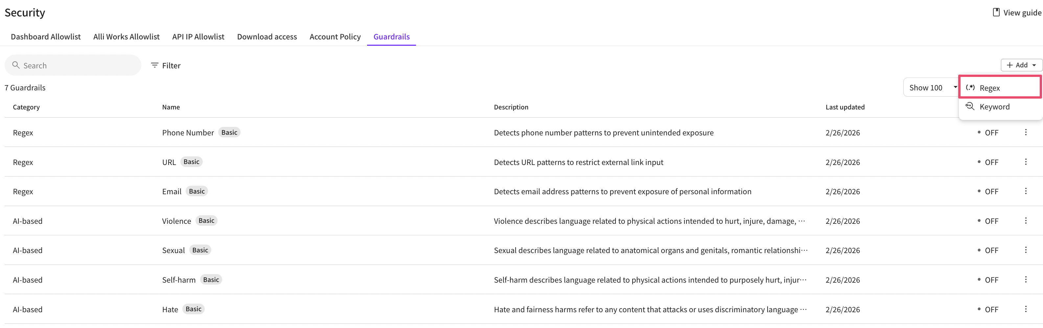Choose Keyword from the Add menu

point(994,107)
